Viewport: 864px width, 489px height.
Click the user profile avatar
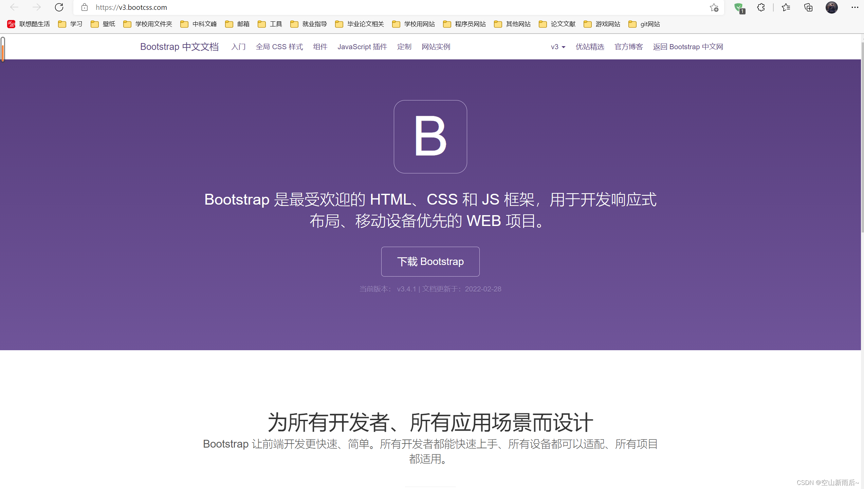coord(831,7)
